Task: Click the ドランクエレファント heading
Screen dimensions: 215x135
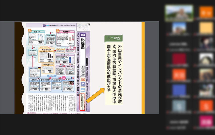Action: (70, 49)
